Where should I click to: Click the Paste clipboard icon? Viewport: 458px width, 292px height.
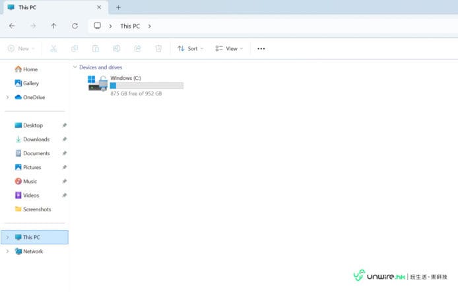click(x=96, y=48)
